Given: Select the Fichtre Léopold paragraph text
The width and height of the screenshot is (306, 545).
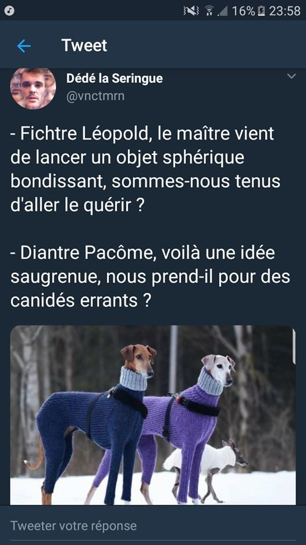Looking at the screenshot, I should click(145, 170).
